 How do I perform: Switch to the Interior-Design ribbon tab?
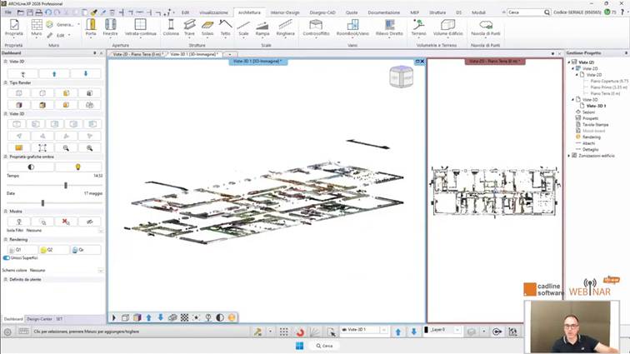(x=285, y=12)
